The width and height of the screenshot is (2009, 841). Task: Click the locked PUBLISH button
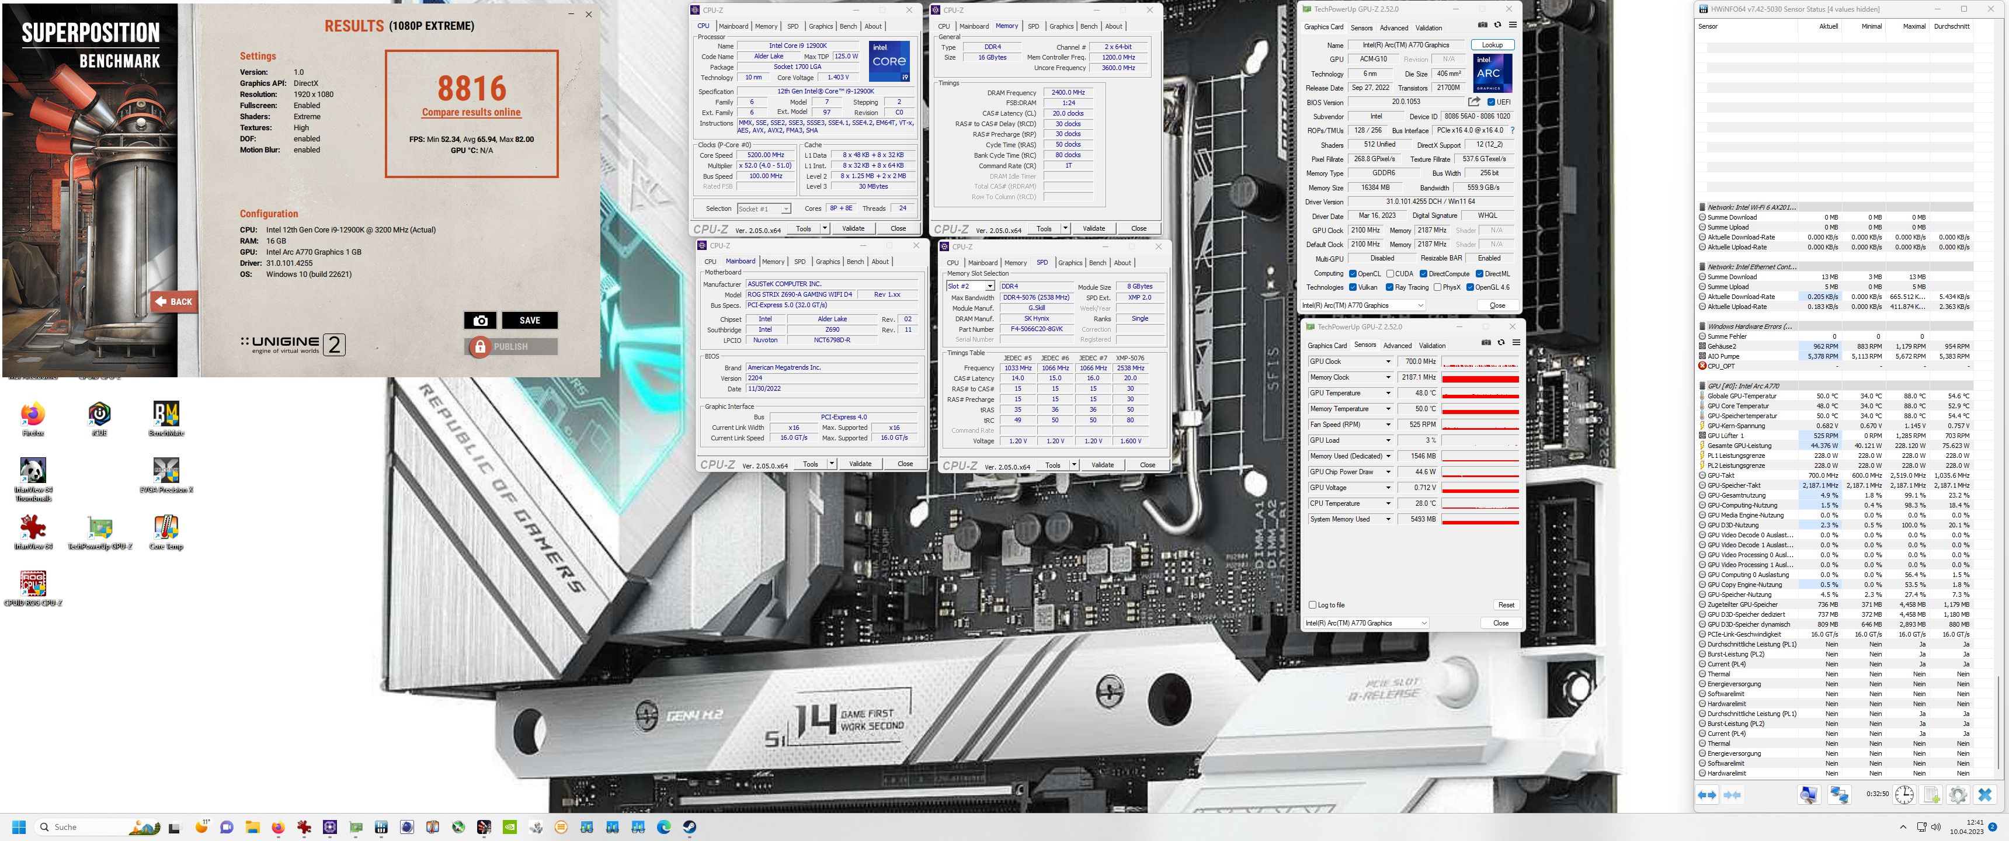pos(511,346)
